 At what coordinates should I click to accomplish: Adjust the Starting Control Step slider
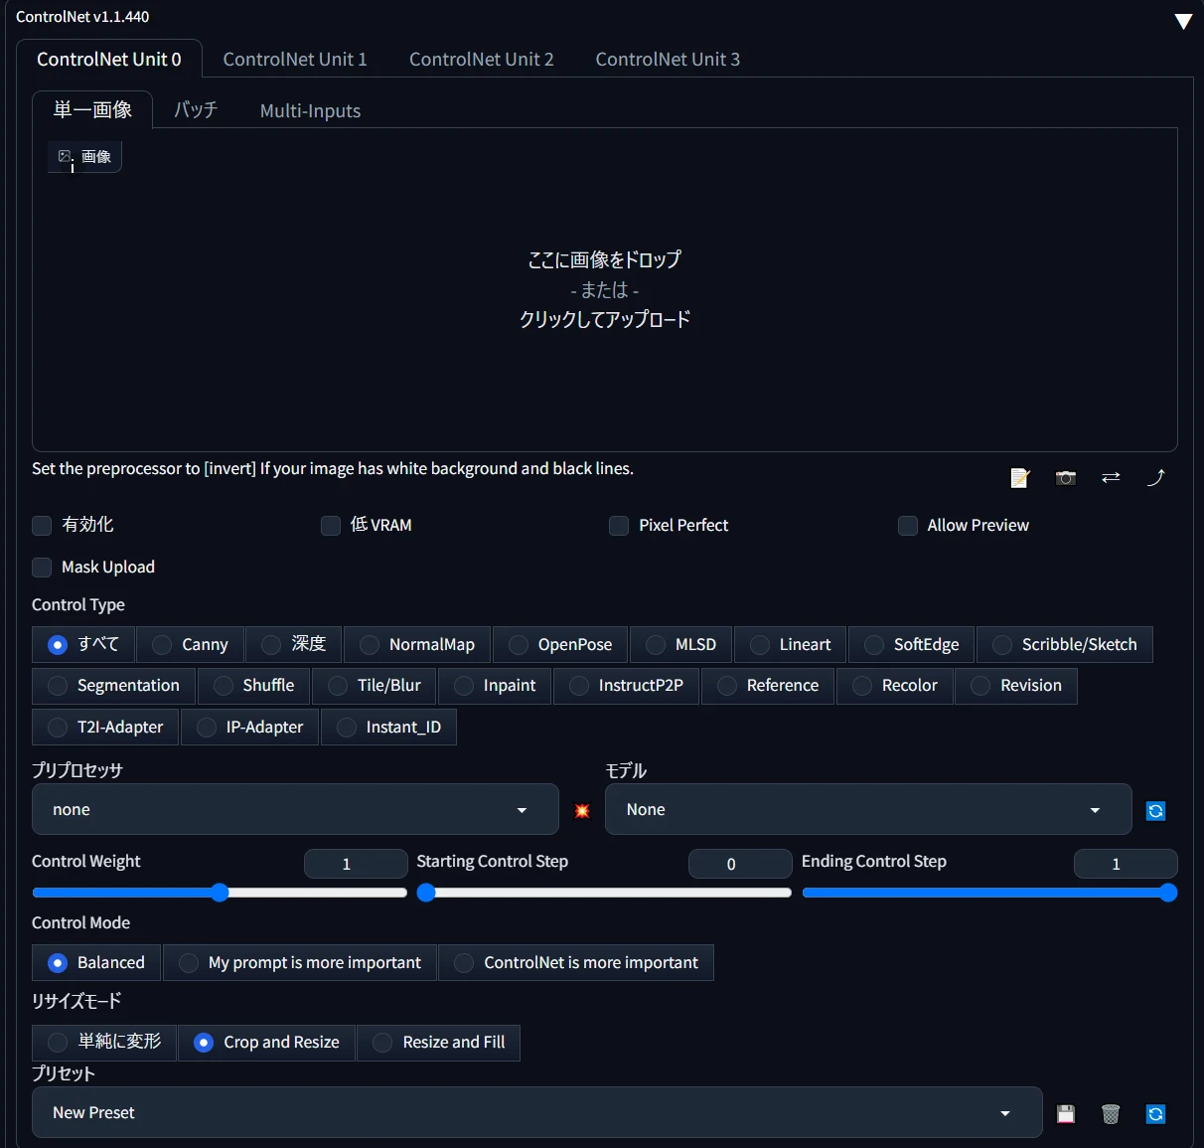[604, 893]
